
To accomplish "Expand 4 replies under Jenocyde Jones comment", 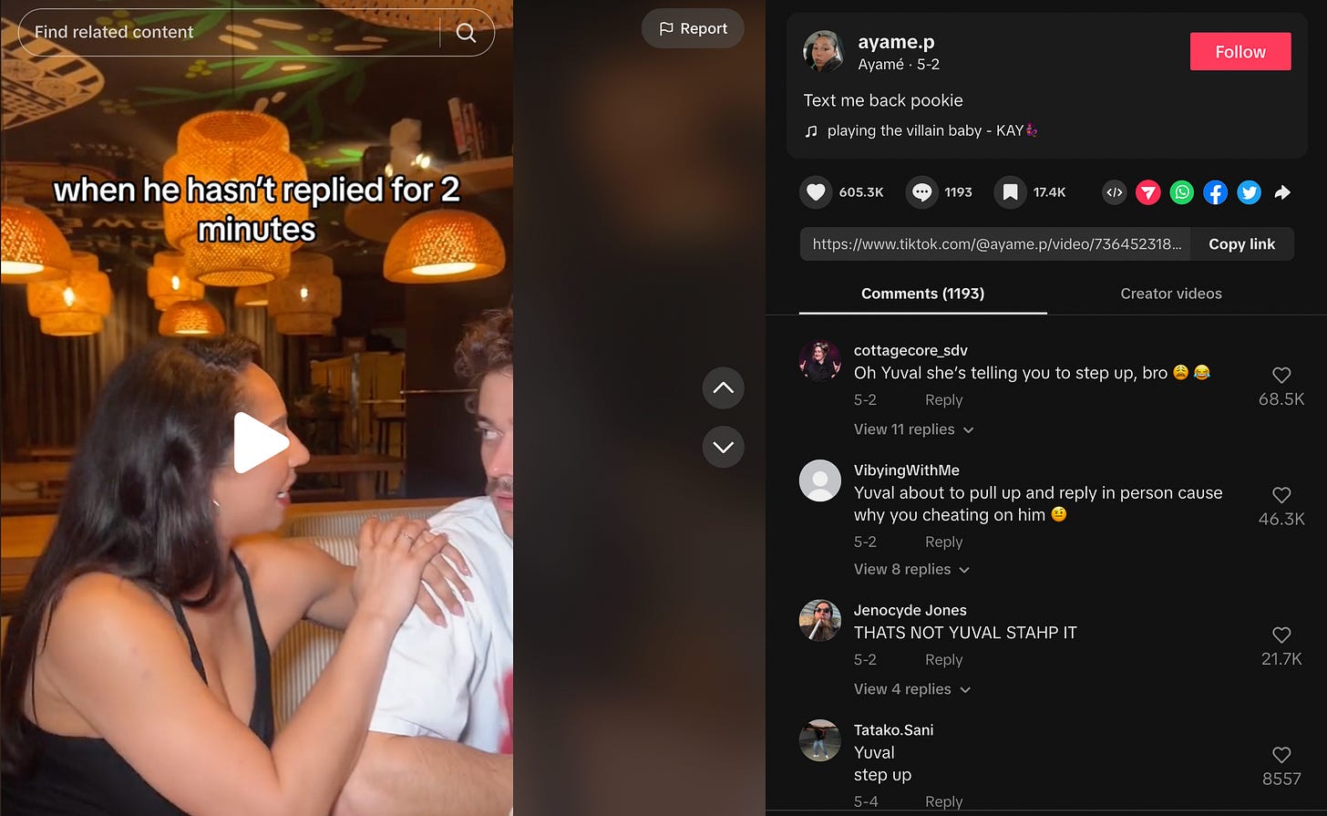I will coord(911,689).
